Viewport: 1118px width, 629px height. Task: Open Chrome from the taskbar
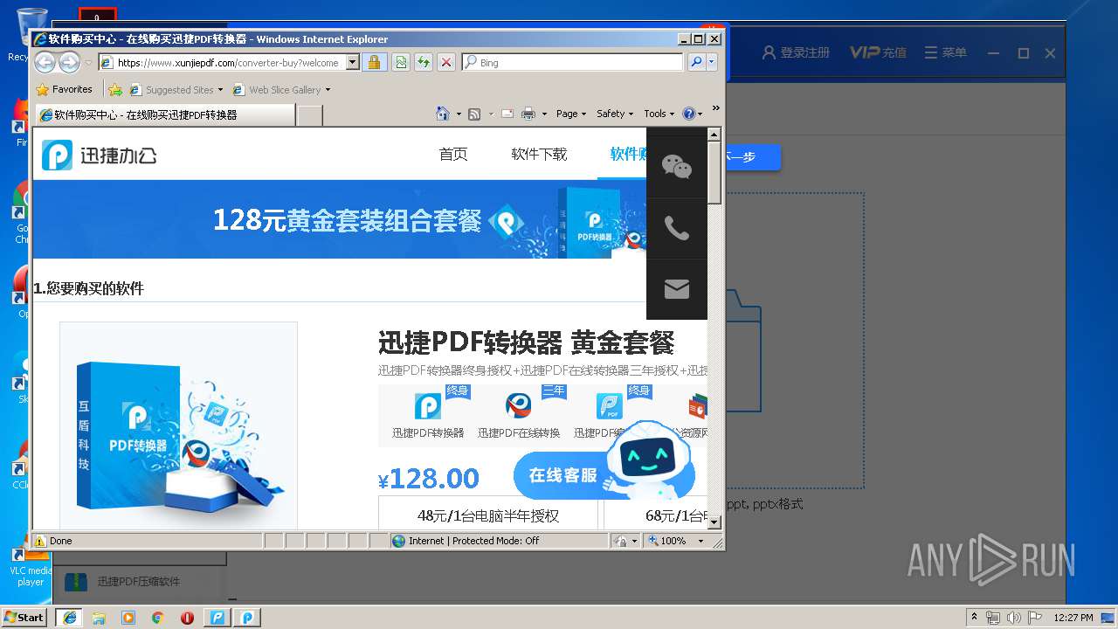coord(157,618)
